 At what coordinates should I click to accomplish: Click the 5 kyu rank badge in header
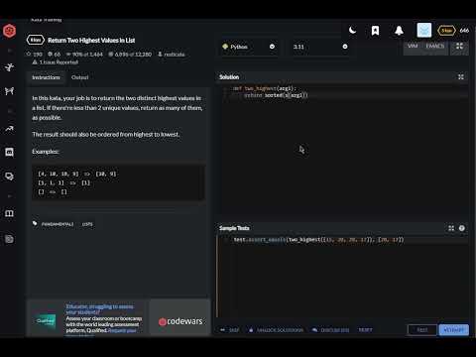[x=446, y=31]
